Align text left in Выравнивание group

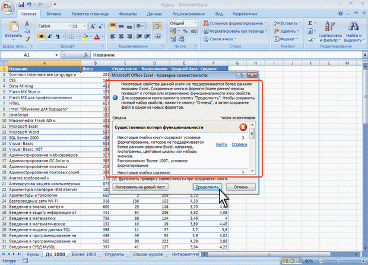[113, 36]
